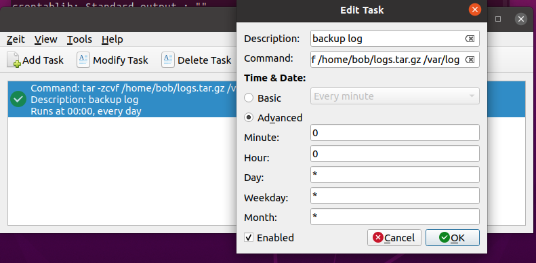Open the View menu
Image resolution: width=536 pixels, height=263 pixels.
[46, 39]
